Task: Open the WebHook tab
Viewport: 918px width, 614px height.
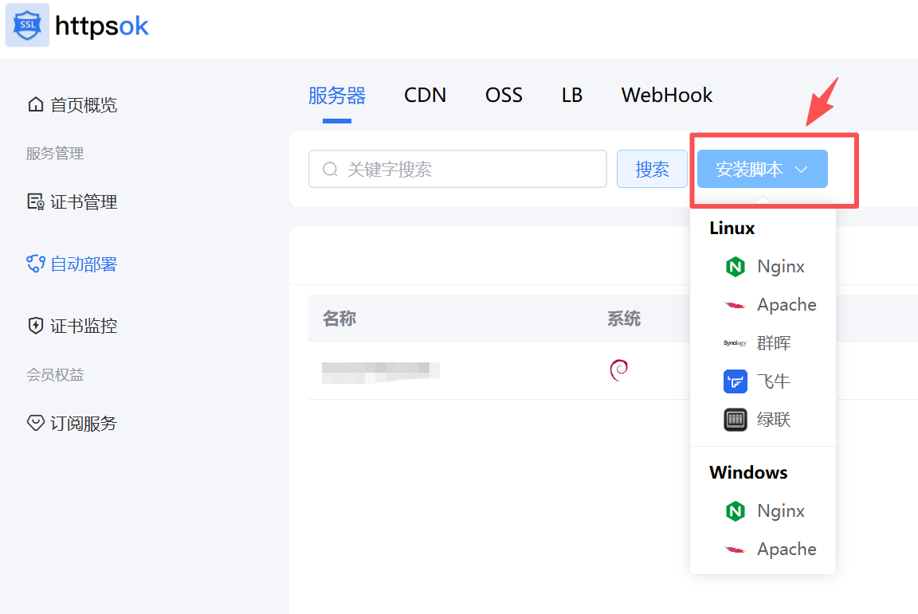Action: [666, 96]
